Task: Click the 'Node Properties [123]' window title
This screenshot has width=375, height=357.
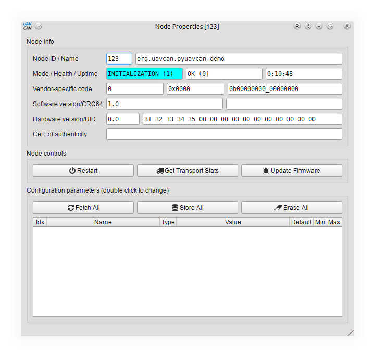Action: [x=187, y=27]
